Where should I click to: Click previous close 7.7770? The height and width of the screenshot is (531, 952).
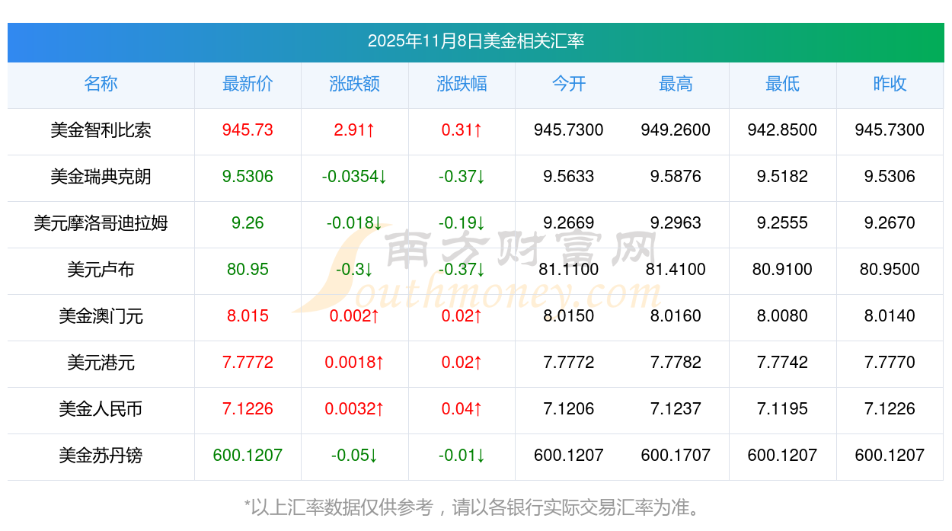pyautogui.click(x=890, y=363)
